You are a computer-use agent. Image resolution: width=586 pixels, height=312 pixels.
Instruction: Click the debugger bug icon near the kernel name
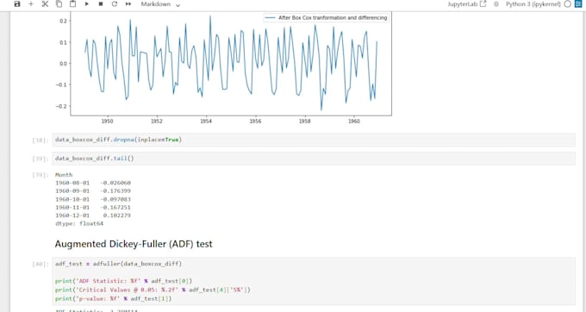pyautogui.click(x=496, y=4)
